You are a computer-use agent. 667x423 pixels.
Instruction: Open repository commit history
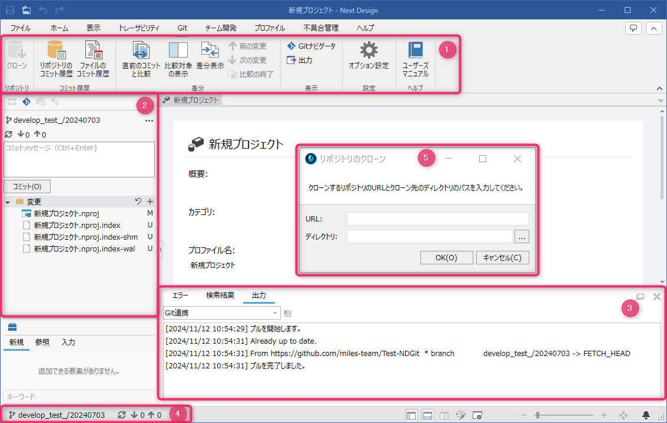tap(56, 59)
